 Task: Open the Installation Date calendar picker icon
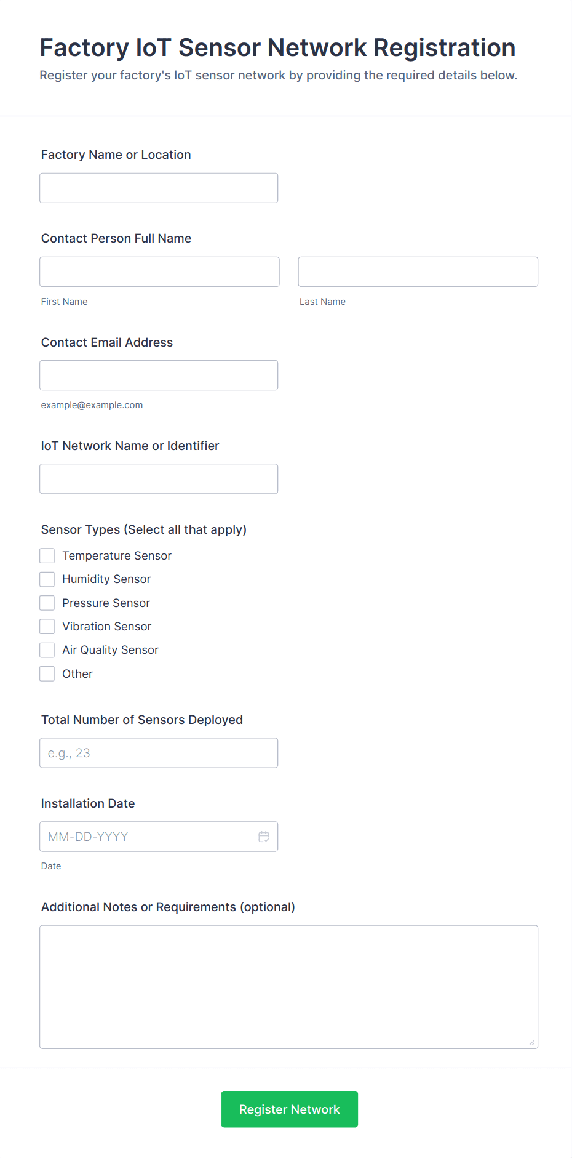tap(264, 837)
